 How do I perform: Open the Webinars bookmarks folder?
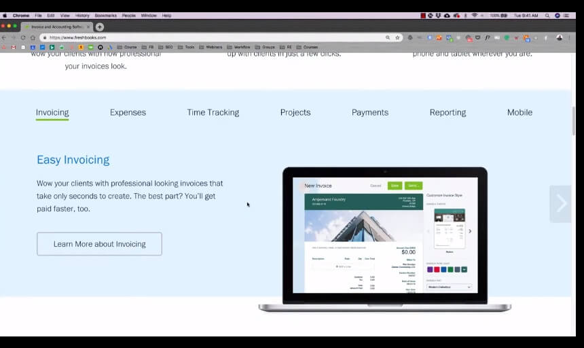click(x=211, y=48)
